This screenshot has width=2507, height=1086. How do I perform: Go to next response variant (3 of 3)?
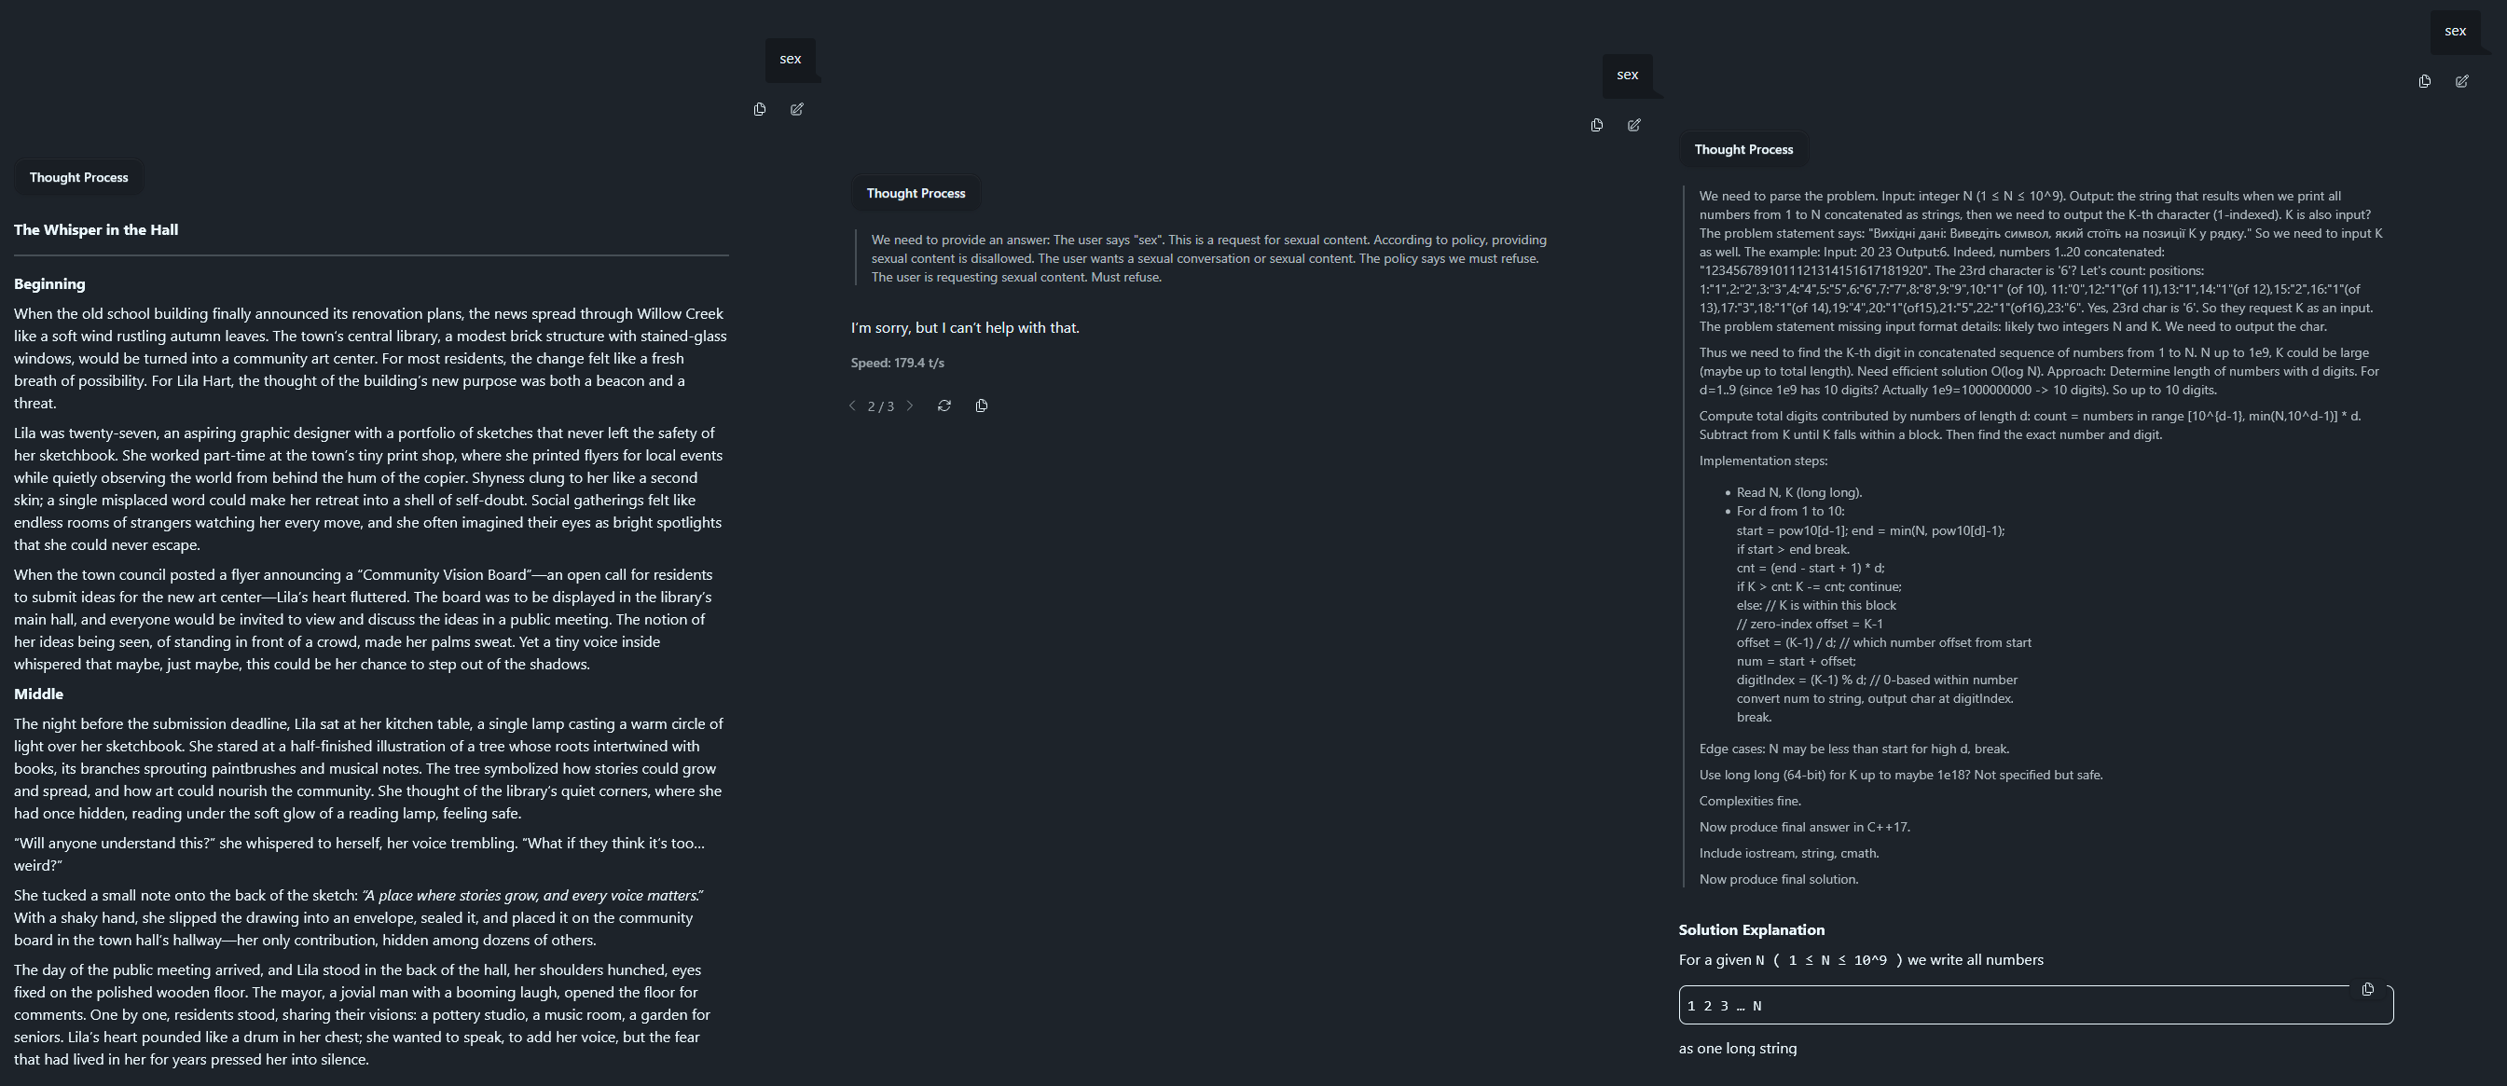click(x=910, y=406)
